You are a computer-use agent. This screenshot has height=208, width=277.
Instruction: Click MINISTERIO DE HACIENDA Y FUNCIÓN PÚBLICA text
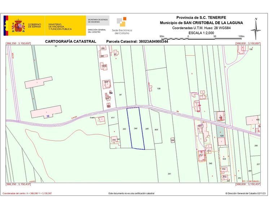[x=60, y=27]
